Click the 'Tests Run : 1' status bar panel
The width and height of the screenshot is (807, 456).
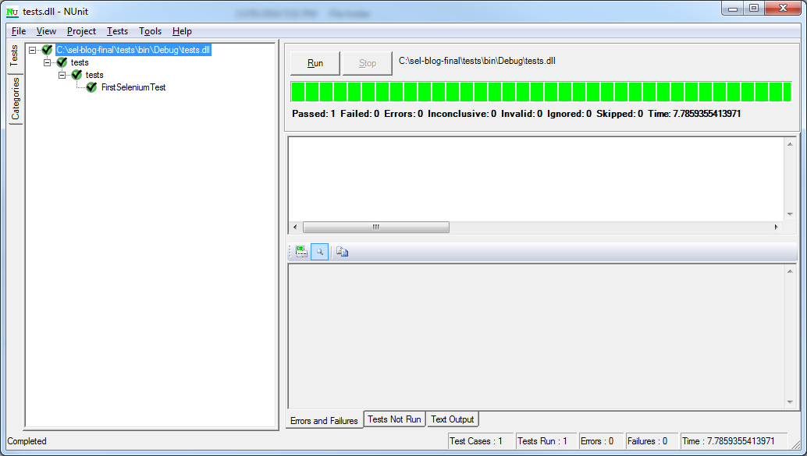coord(546,441)
